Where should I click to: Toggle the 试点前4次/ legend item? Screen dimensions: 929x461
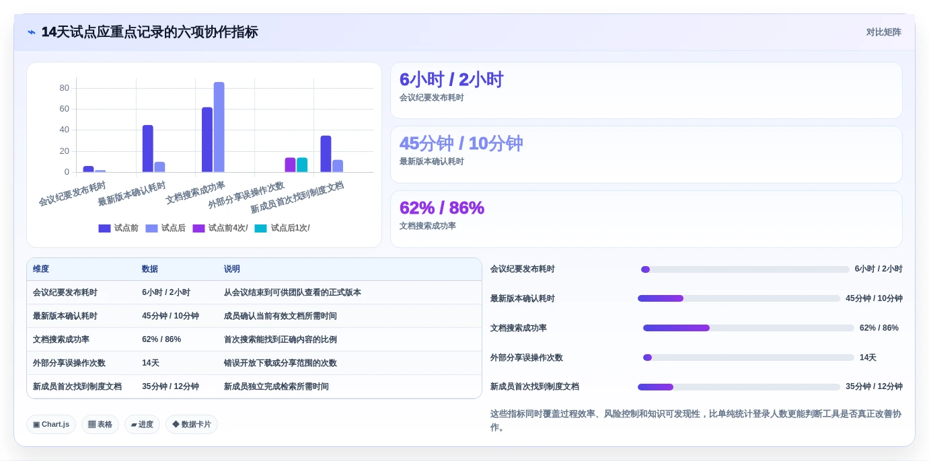(x=220, y=228)
